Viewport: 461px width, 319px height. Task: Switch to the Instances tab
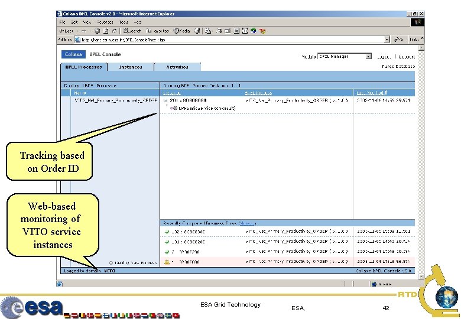pos(131,67)
